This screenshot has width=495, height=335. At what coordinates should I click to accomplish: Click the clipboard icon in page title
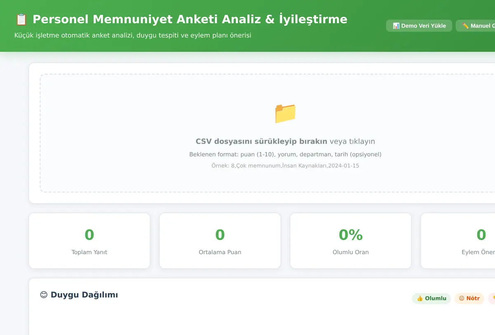click(21, 19)
